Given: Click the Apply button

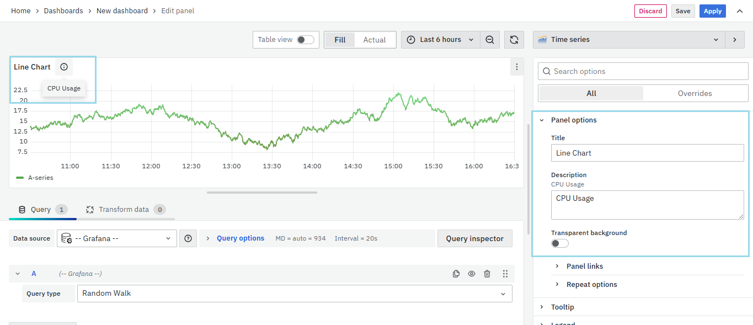Looking at the screenshot, I should (712, 11).
